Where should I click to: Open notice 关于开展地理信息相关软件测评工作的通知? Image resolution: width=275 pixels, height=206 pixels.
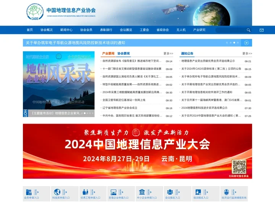pyautogui.click(x=207, y=92)
